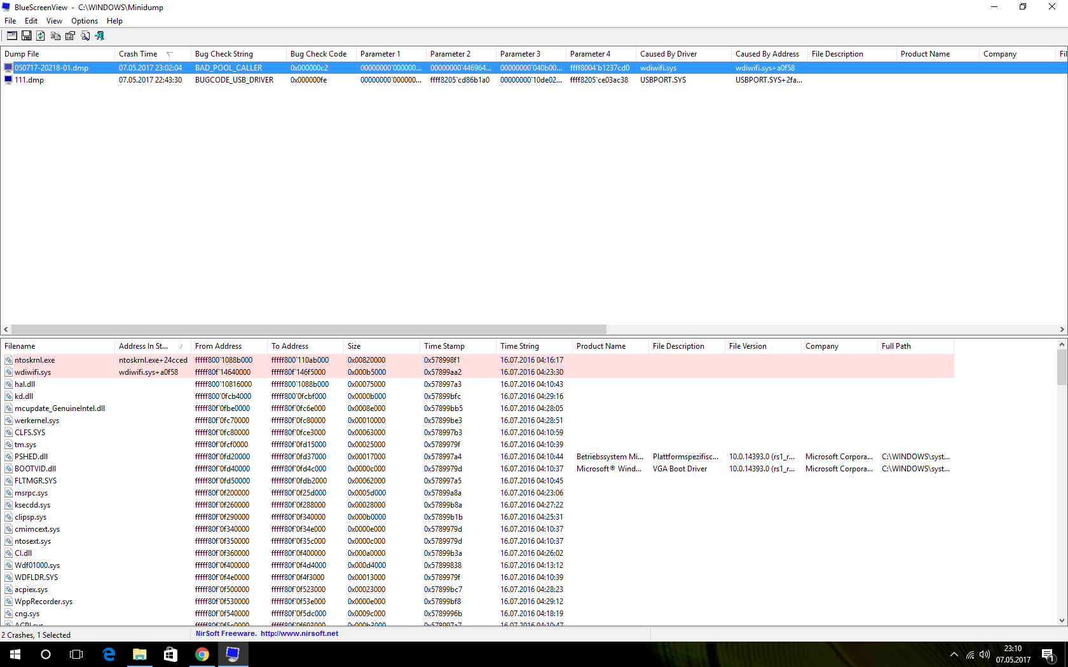The height and width of the screenshot is (667, 1068).
Task: Sort lower pane by Filename column
Action: (x=57, y=346)
